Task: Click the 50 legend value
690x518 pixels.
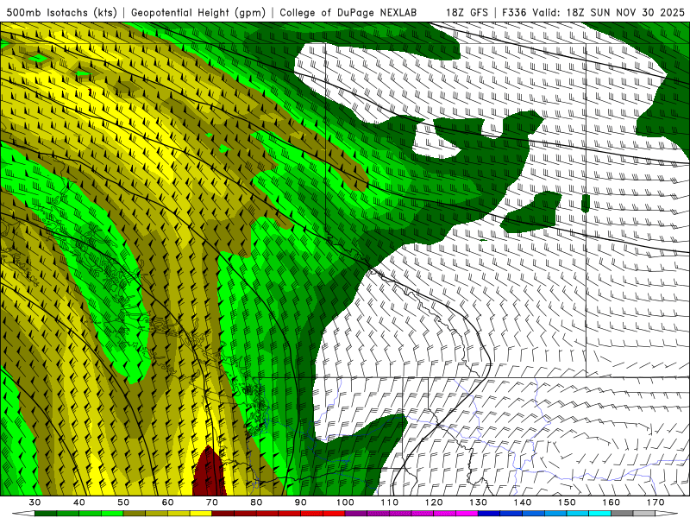Action: 123,502
